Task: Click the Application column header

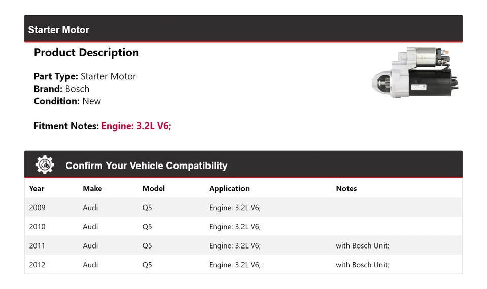Action: pos(229,188)
